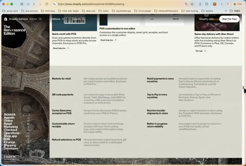
Task: Open the comic bookmark folder
Action: click(104, 11)
